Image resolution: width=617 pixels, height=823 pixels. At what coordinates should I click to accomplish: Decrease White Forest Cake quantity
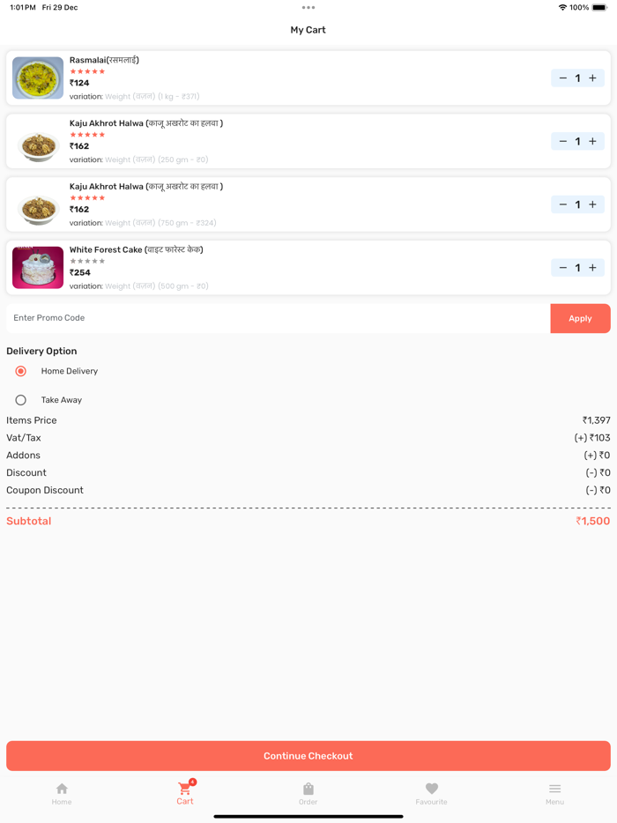(x=562, y=267)
